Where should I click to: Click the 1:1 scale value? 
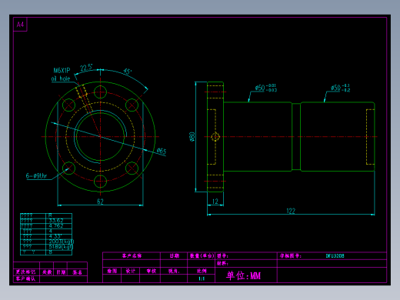(x=202, y=278)
